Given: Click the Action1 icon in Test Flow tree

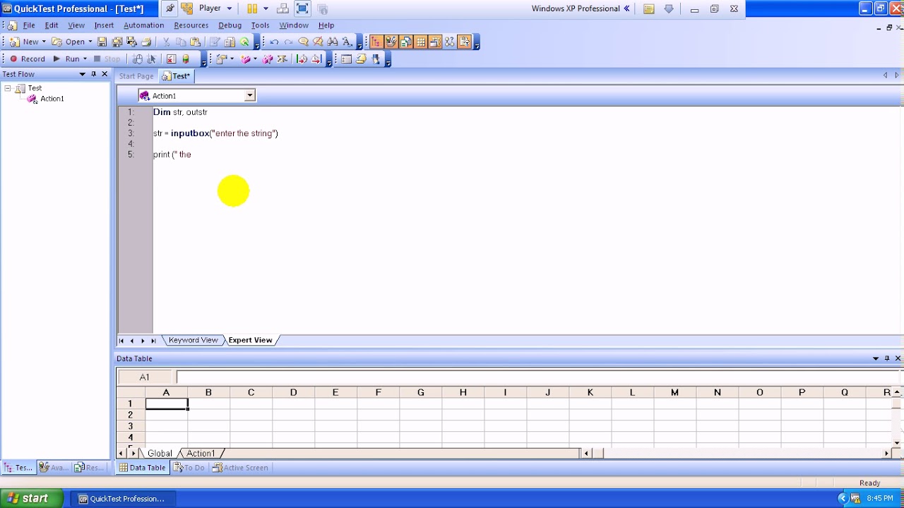Looking at the screenshot, I should coord(32,99).
